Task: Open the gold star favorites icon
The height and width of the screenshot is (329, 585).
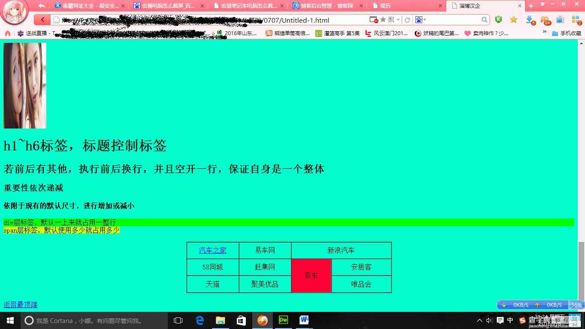Action: pos(513,20)
